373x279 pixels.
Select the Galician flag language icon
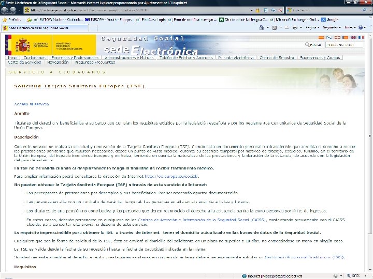[x=329, y=38]
